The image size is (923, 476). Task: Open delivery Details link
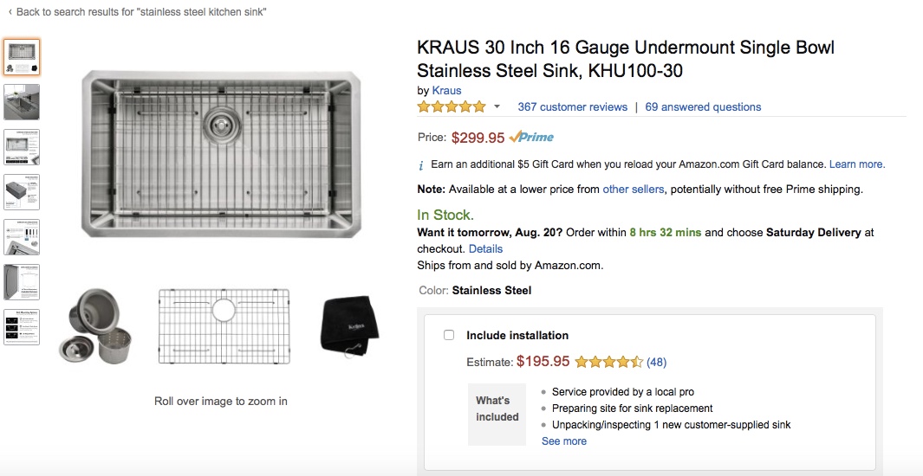[x=485, y=248]
